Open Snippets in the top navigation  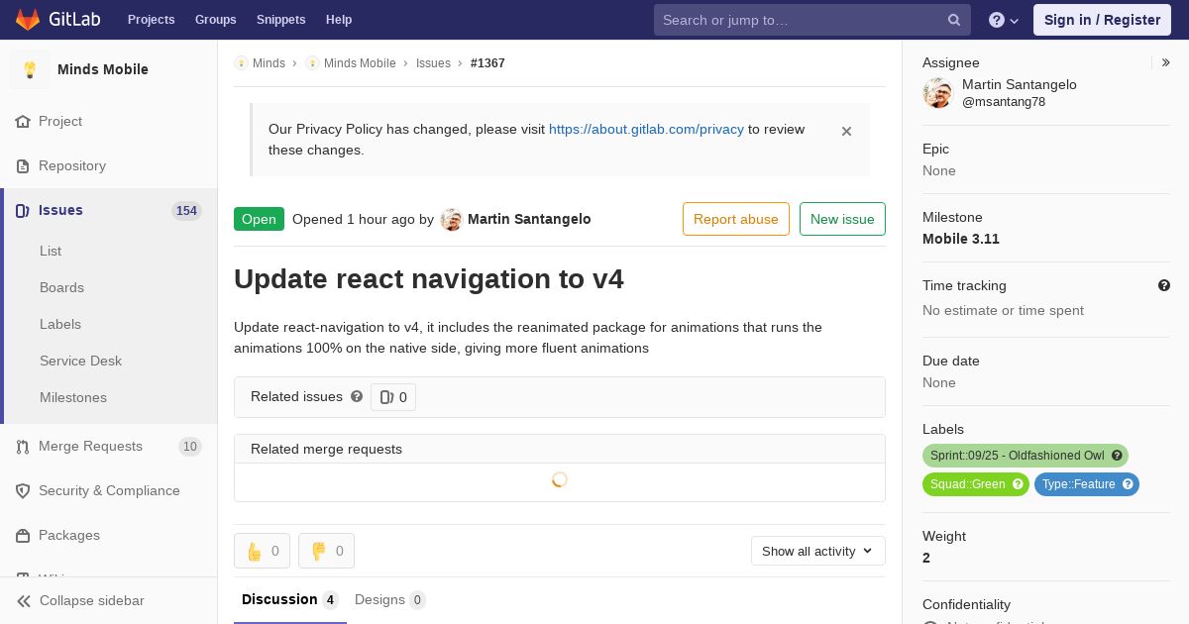(281, 20)
